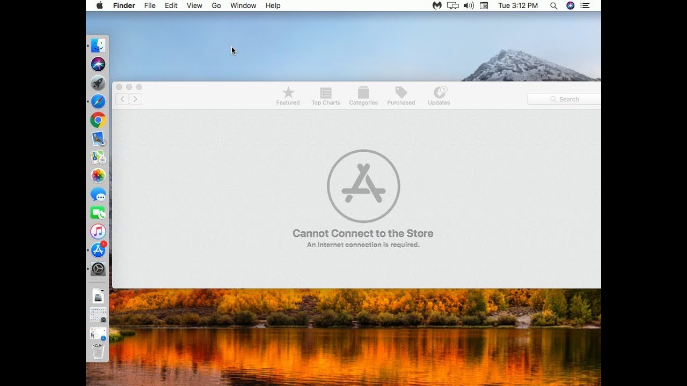Open the Help menu
687x386 pixels.
click(x=273, y=5)
